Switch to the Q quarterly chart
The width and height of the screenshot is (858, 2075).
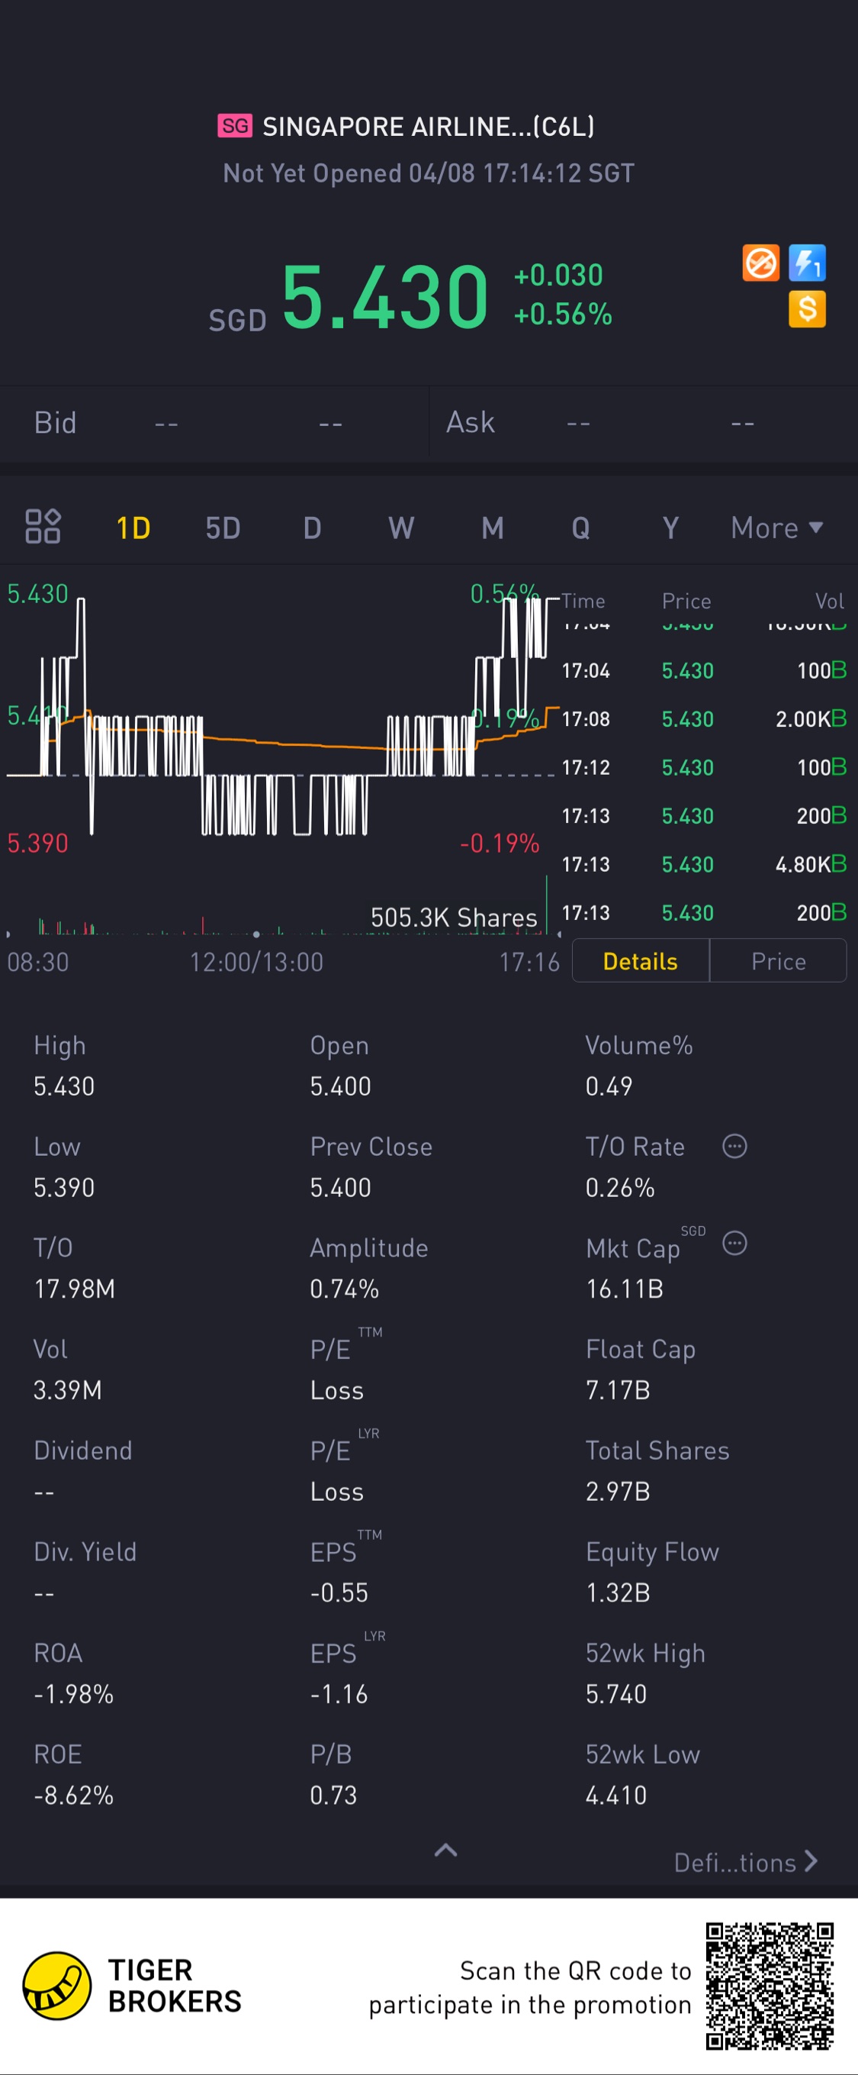(580, 528)
